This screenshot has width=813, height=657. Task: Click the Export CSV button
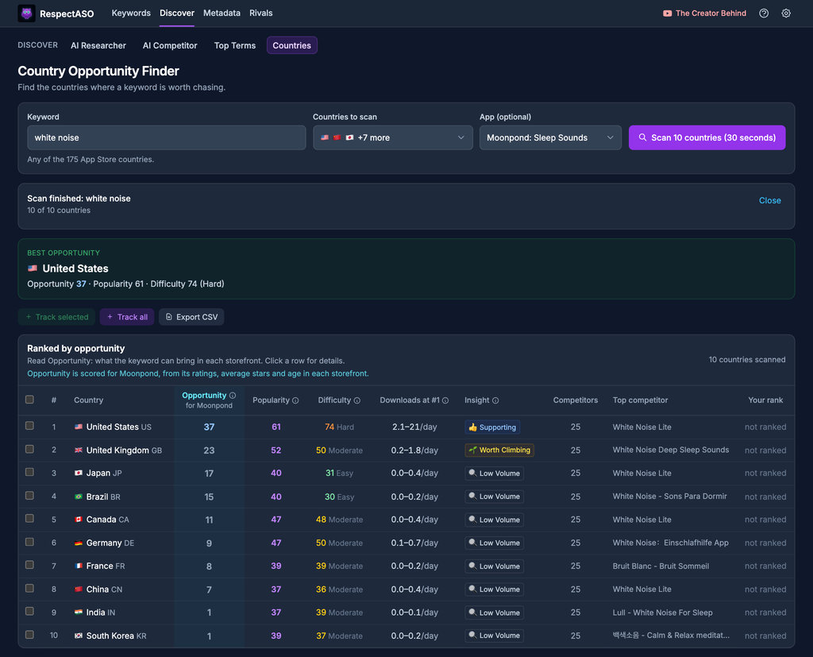(x=191, y=317)
